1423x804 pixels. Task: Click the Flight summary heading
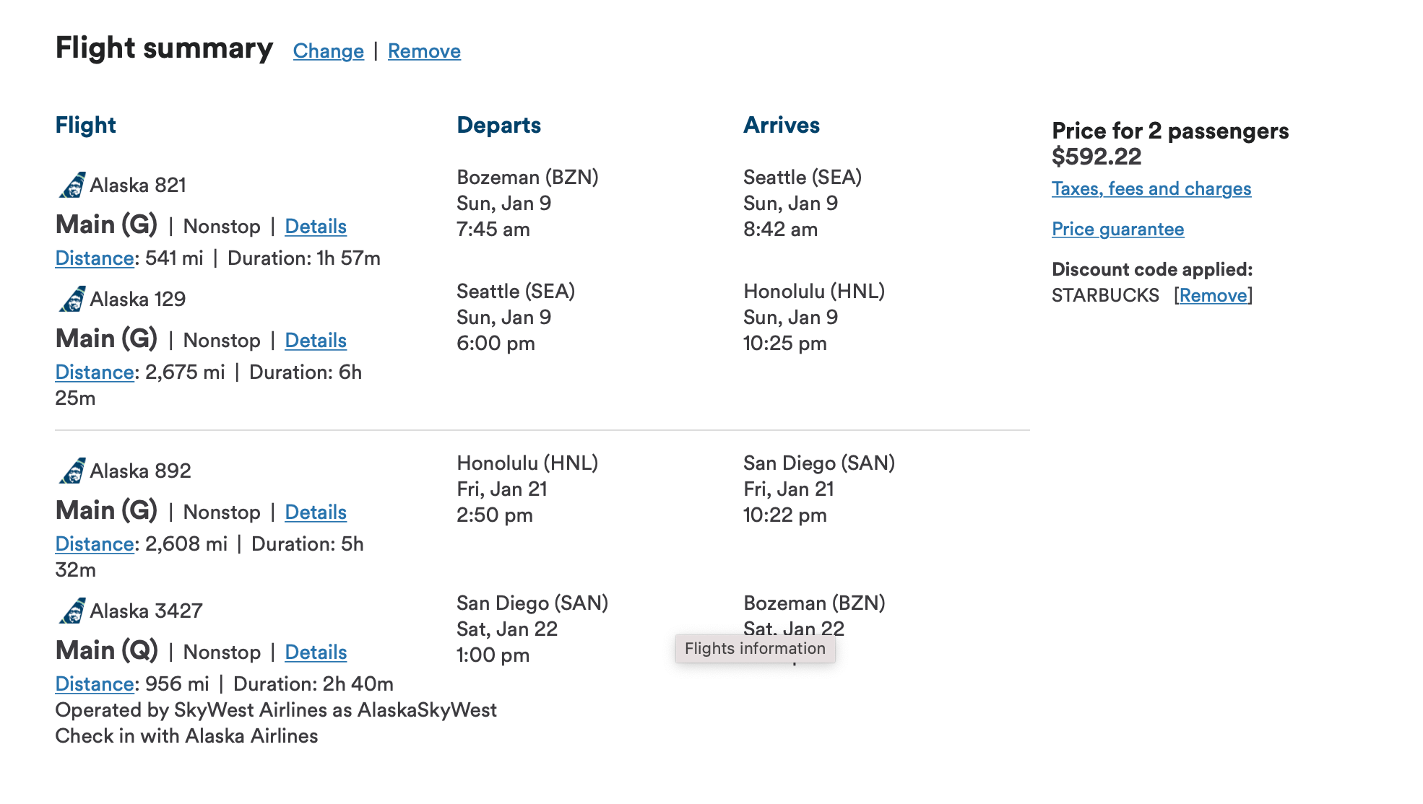click(x=165, y=48)
